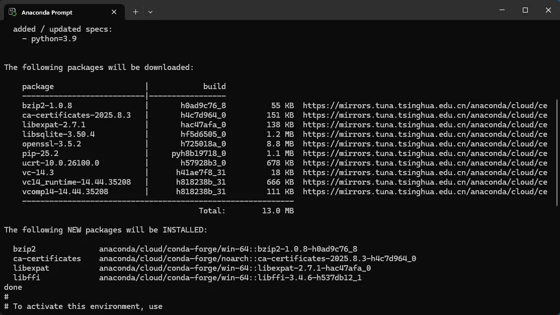Click the terminal vertical scrollbar thumb
The width and height of the screenshot is (560, 315).
click(x=556, y=151)
